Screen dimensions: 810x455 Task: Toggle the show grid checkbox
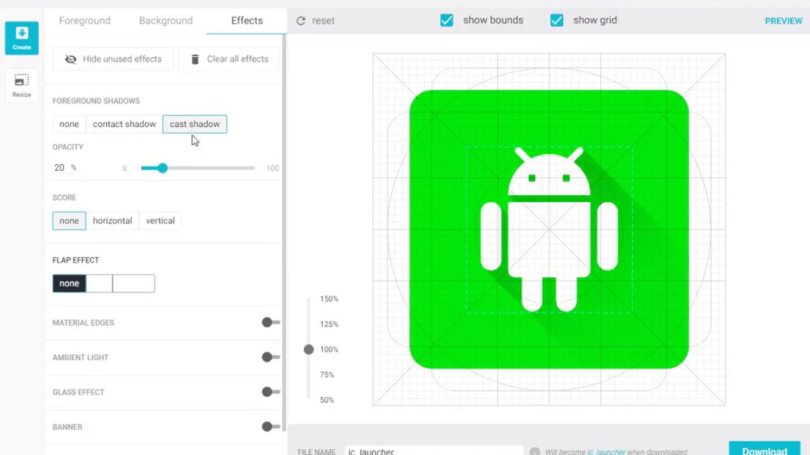point(557,20)
